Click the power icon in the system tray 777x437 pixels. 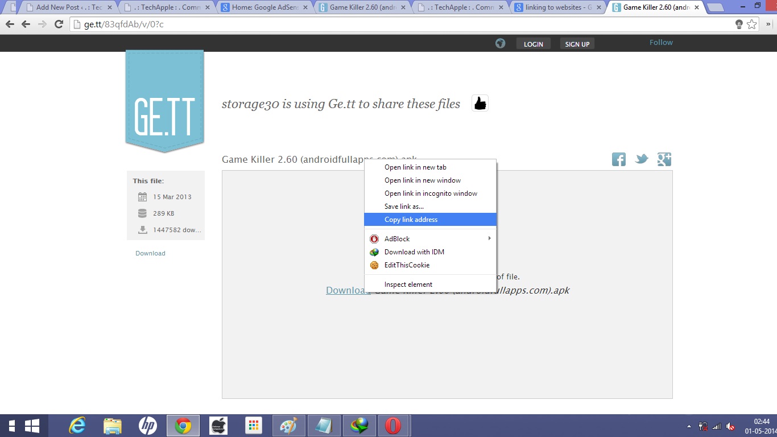click(x=703, y=426)
